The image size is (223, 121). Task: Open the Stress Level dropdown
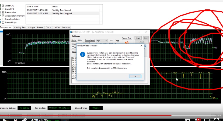coord(102,41)
